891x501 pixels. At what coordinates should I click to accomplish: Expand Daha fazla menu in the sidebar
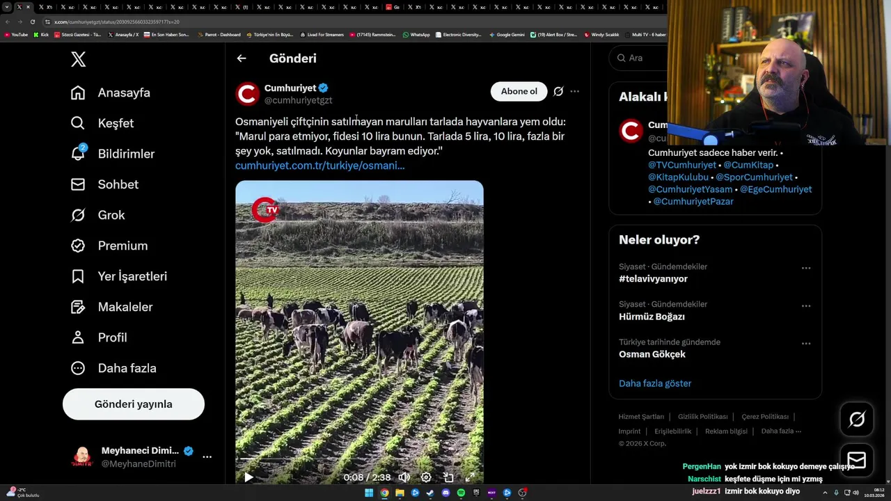(113, 368)
